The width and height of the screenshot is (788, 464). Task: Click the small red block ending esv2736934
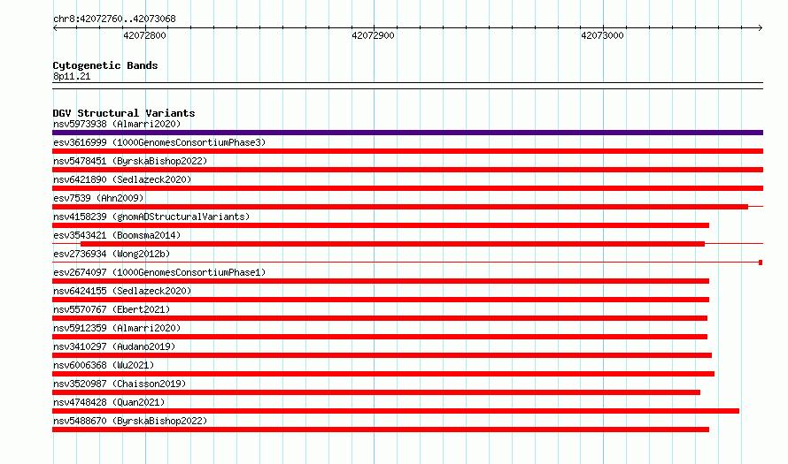coord(761,262)
